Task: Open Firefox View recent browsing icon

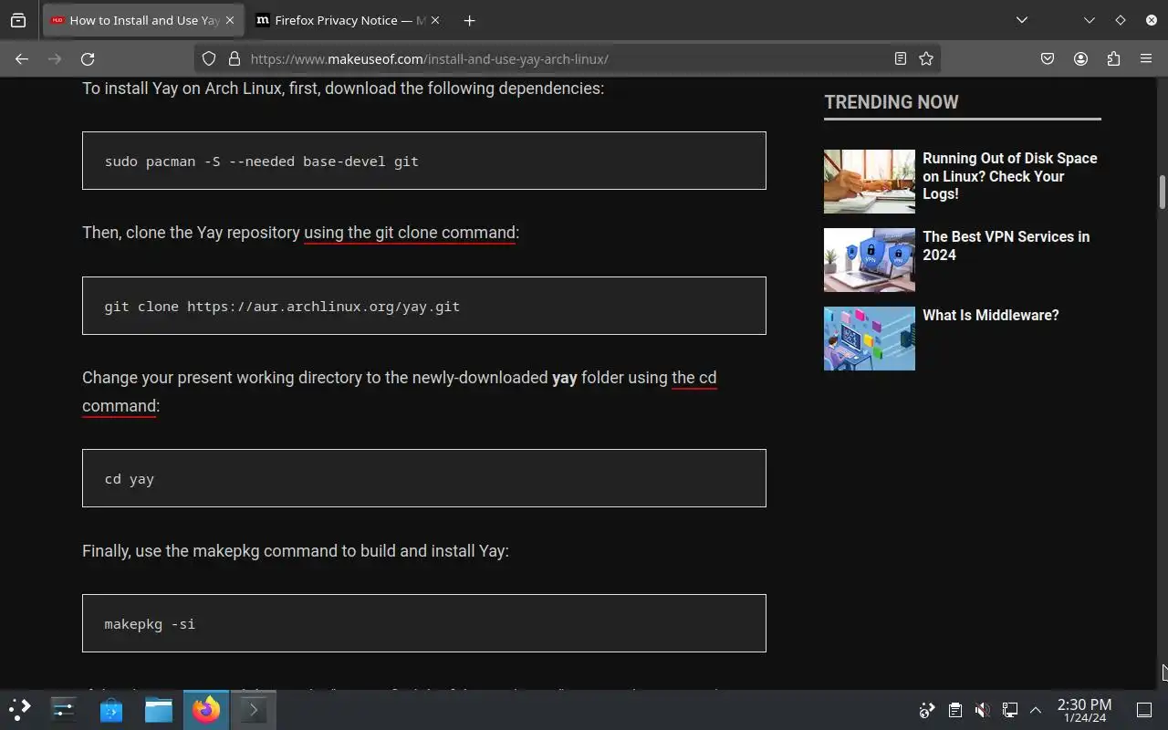Action: click(x=18, y=20)
